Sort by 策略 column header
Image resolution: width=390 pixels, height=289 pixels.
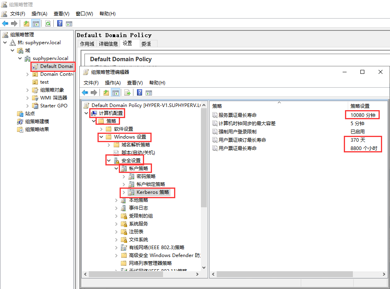(279, 106)
